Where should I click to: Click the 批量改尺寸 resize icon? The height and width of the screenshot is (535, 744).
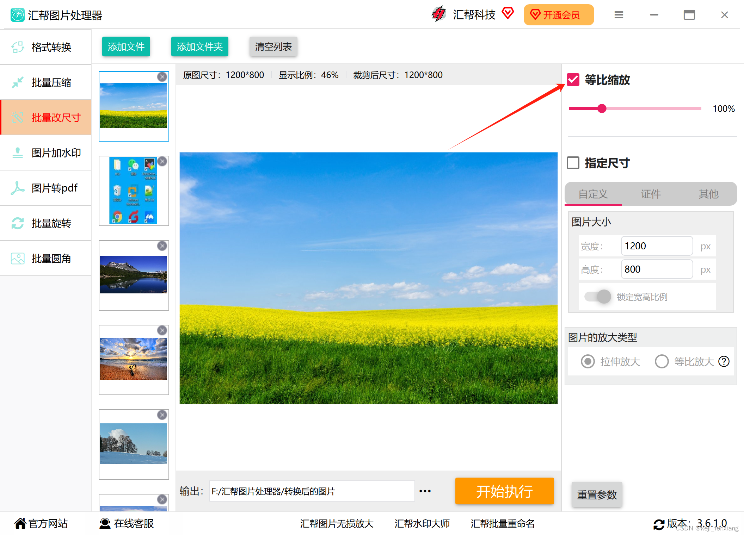point(18,117)
